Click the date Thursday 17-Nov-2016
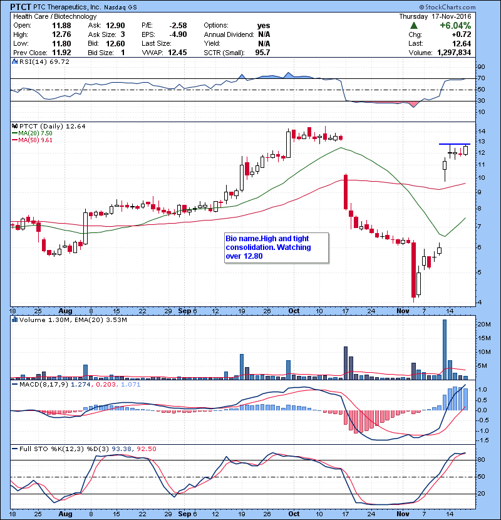The width and height of the screenshot is (501, 520). pos(435,16)
